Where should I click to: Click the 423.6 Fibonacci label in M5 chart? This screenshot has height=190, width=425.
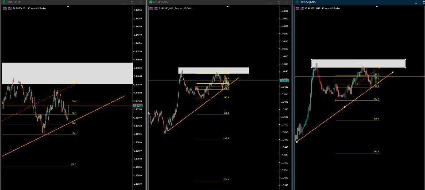point(226,179)
